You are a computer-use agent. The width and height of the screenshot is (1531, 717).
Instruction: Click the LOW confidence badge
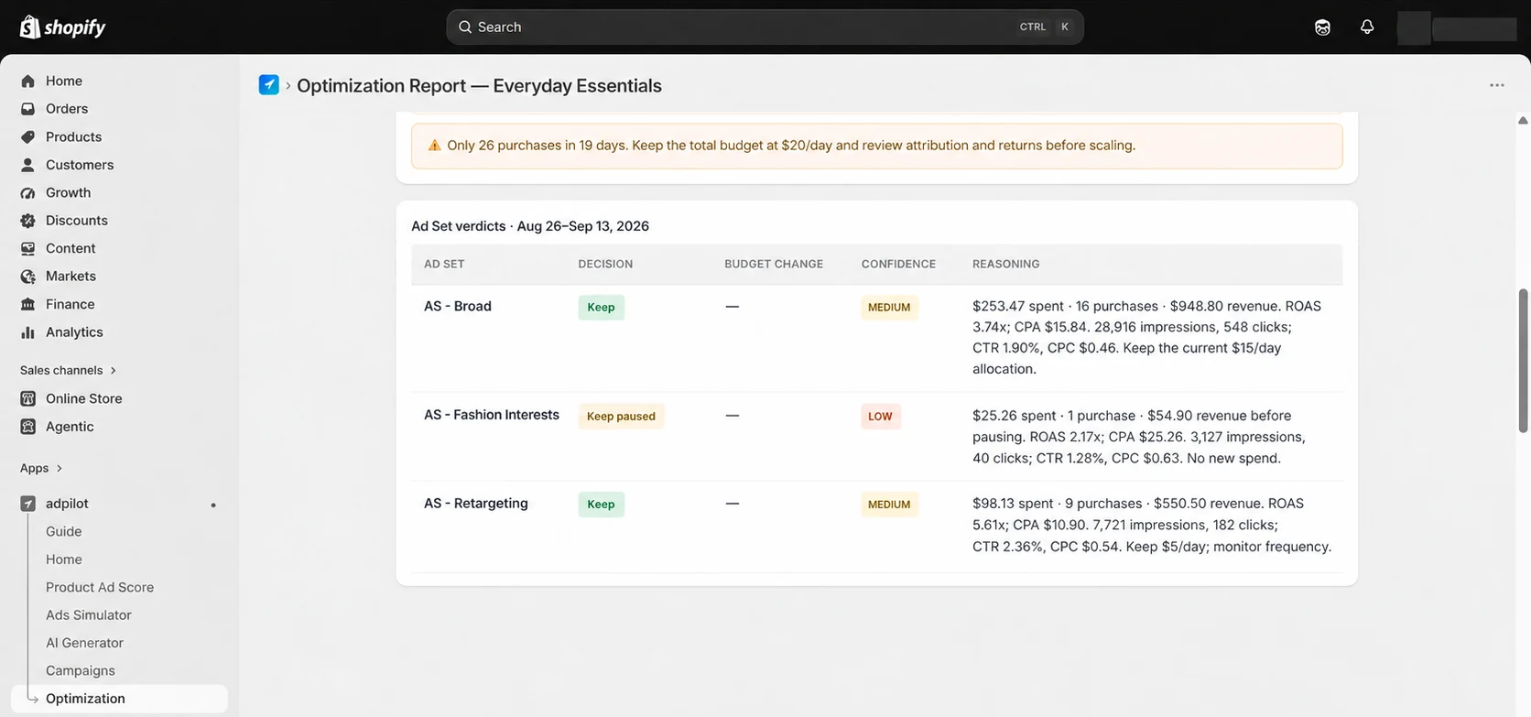880,417
